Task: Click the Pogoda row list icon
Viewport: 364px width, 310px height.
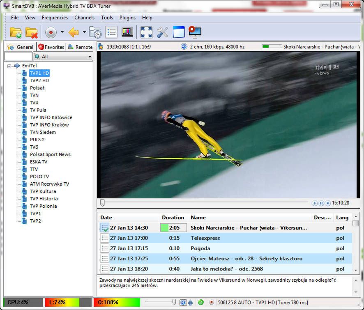Action: coord(105,248)
